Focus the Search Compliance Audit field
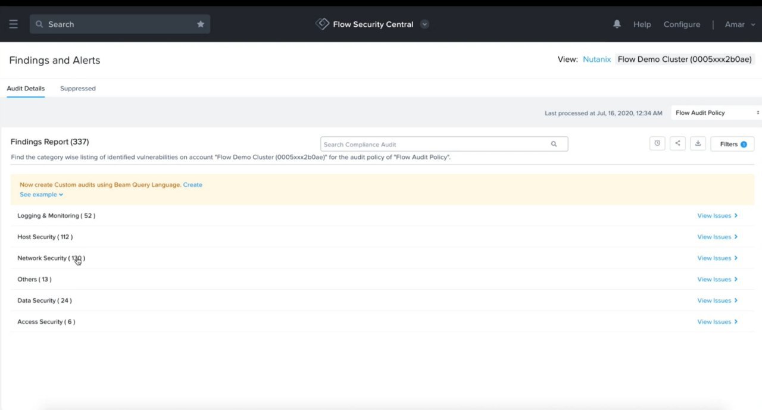This screenshot has height=410, width=762. pos(444,144)
